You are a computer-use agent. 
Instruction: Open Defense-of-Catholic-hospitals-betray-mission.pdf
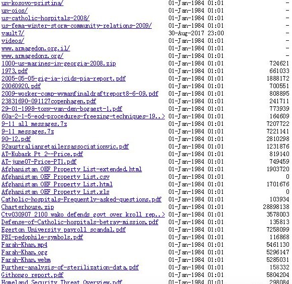click(x=80, y=222)
